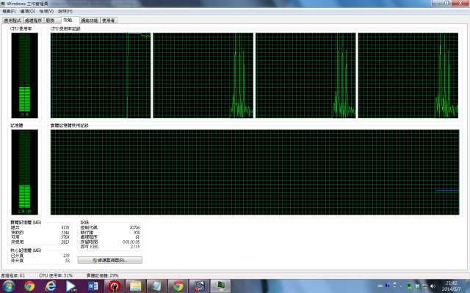
Task: Open the 選項(O) menu
Action: pos(28,12)
